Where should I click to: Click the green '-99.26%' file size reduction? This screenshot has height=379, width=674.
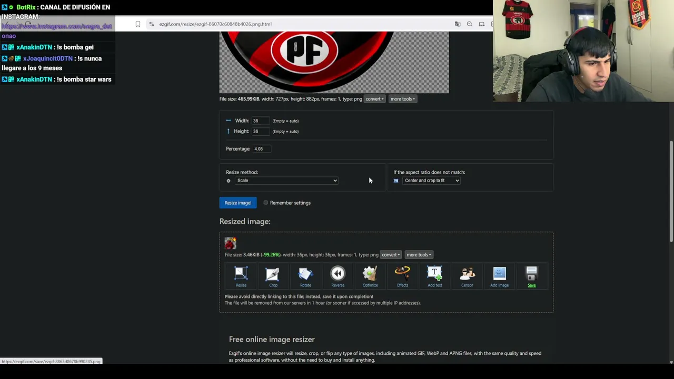click(271, 255)
